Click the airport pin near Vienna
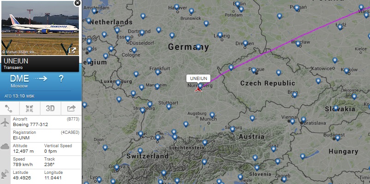The width and height of the screenshot is (370, 184). click(x=292, y=121)
